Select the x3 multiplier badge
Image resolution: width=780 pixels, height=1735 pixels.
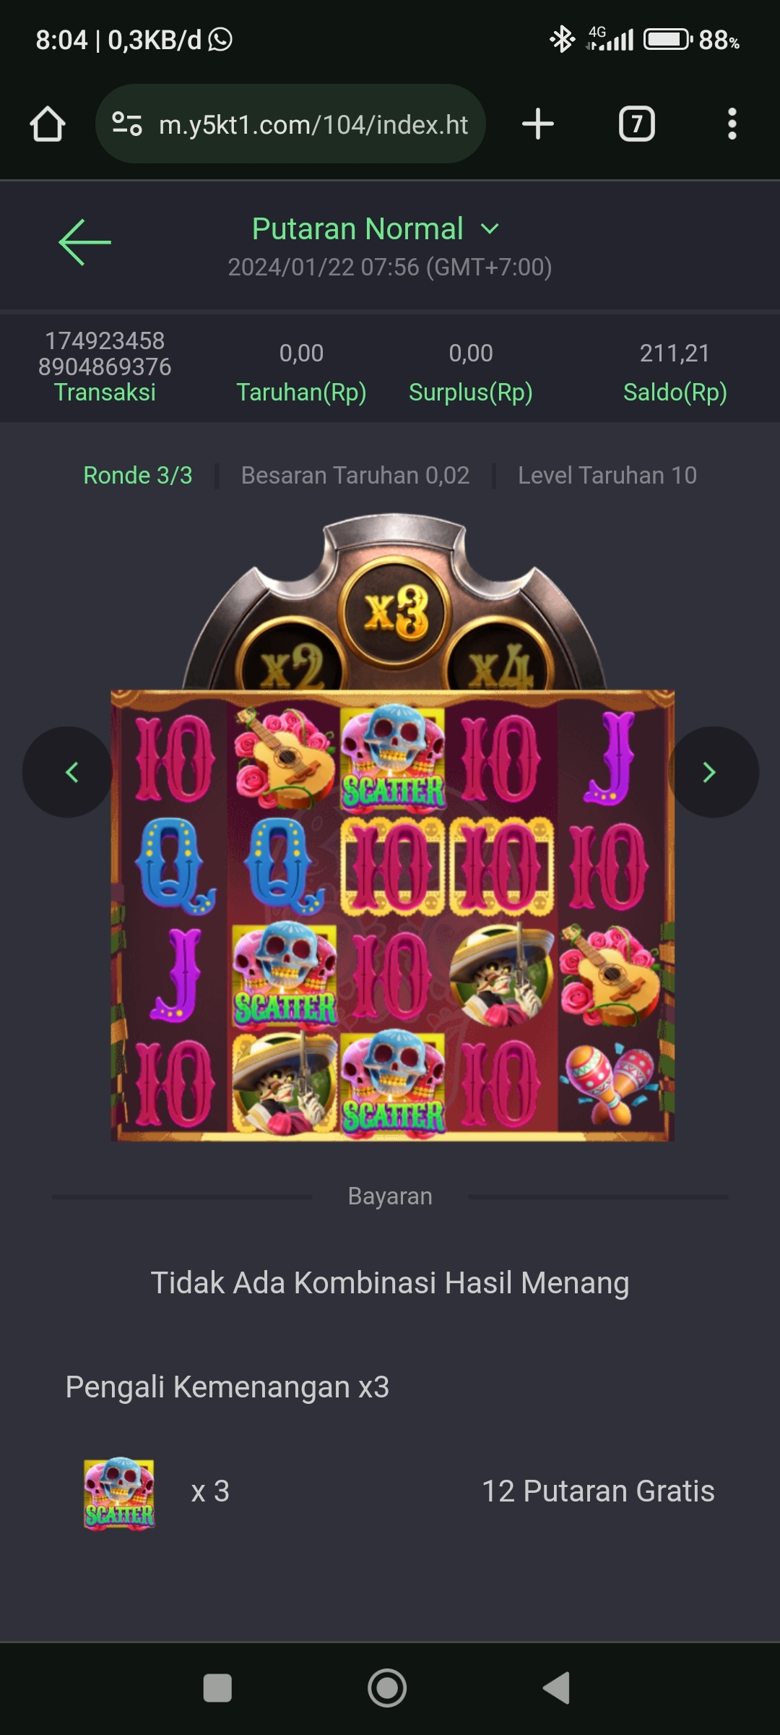(395, 613)
